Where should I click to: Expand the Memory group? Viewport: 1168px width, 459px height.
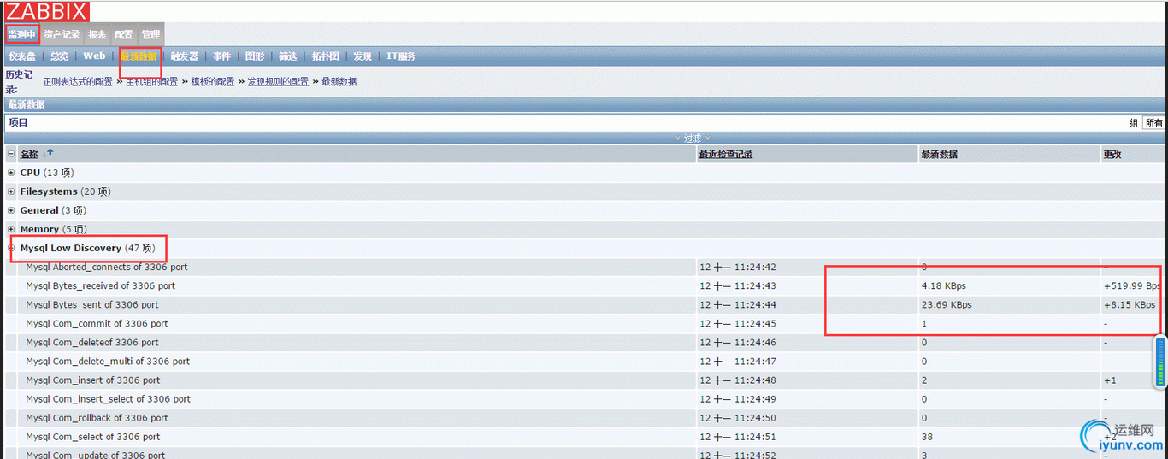pos(11,229)
